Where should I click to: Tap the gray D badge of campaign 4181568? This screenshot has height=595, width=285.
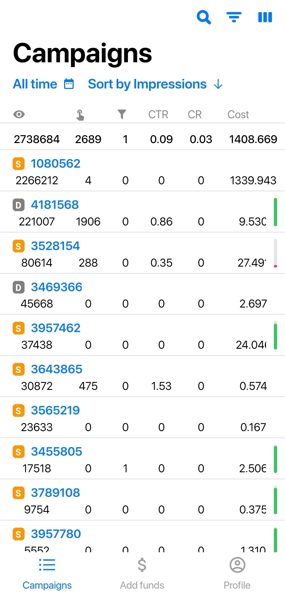(18, 205)
